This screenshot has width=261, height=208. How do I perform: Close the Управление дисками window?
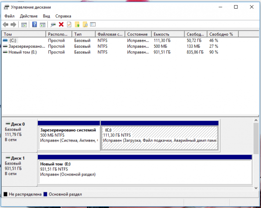click(252, 7)
